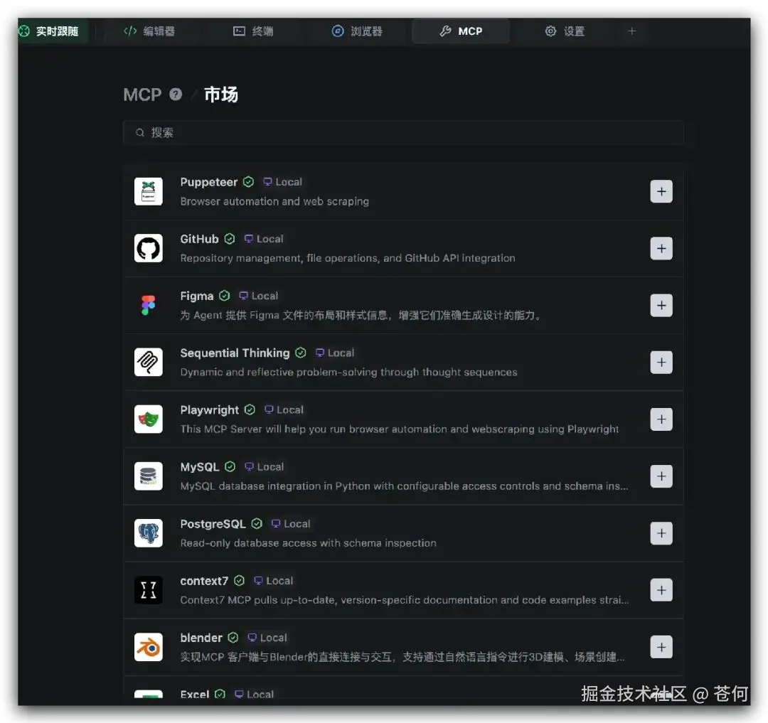This screenshot has height=723, width=768.
Task: Click the GitHub server logo
Action: [149, 247]
